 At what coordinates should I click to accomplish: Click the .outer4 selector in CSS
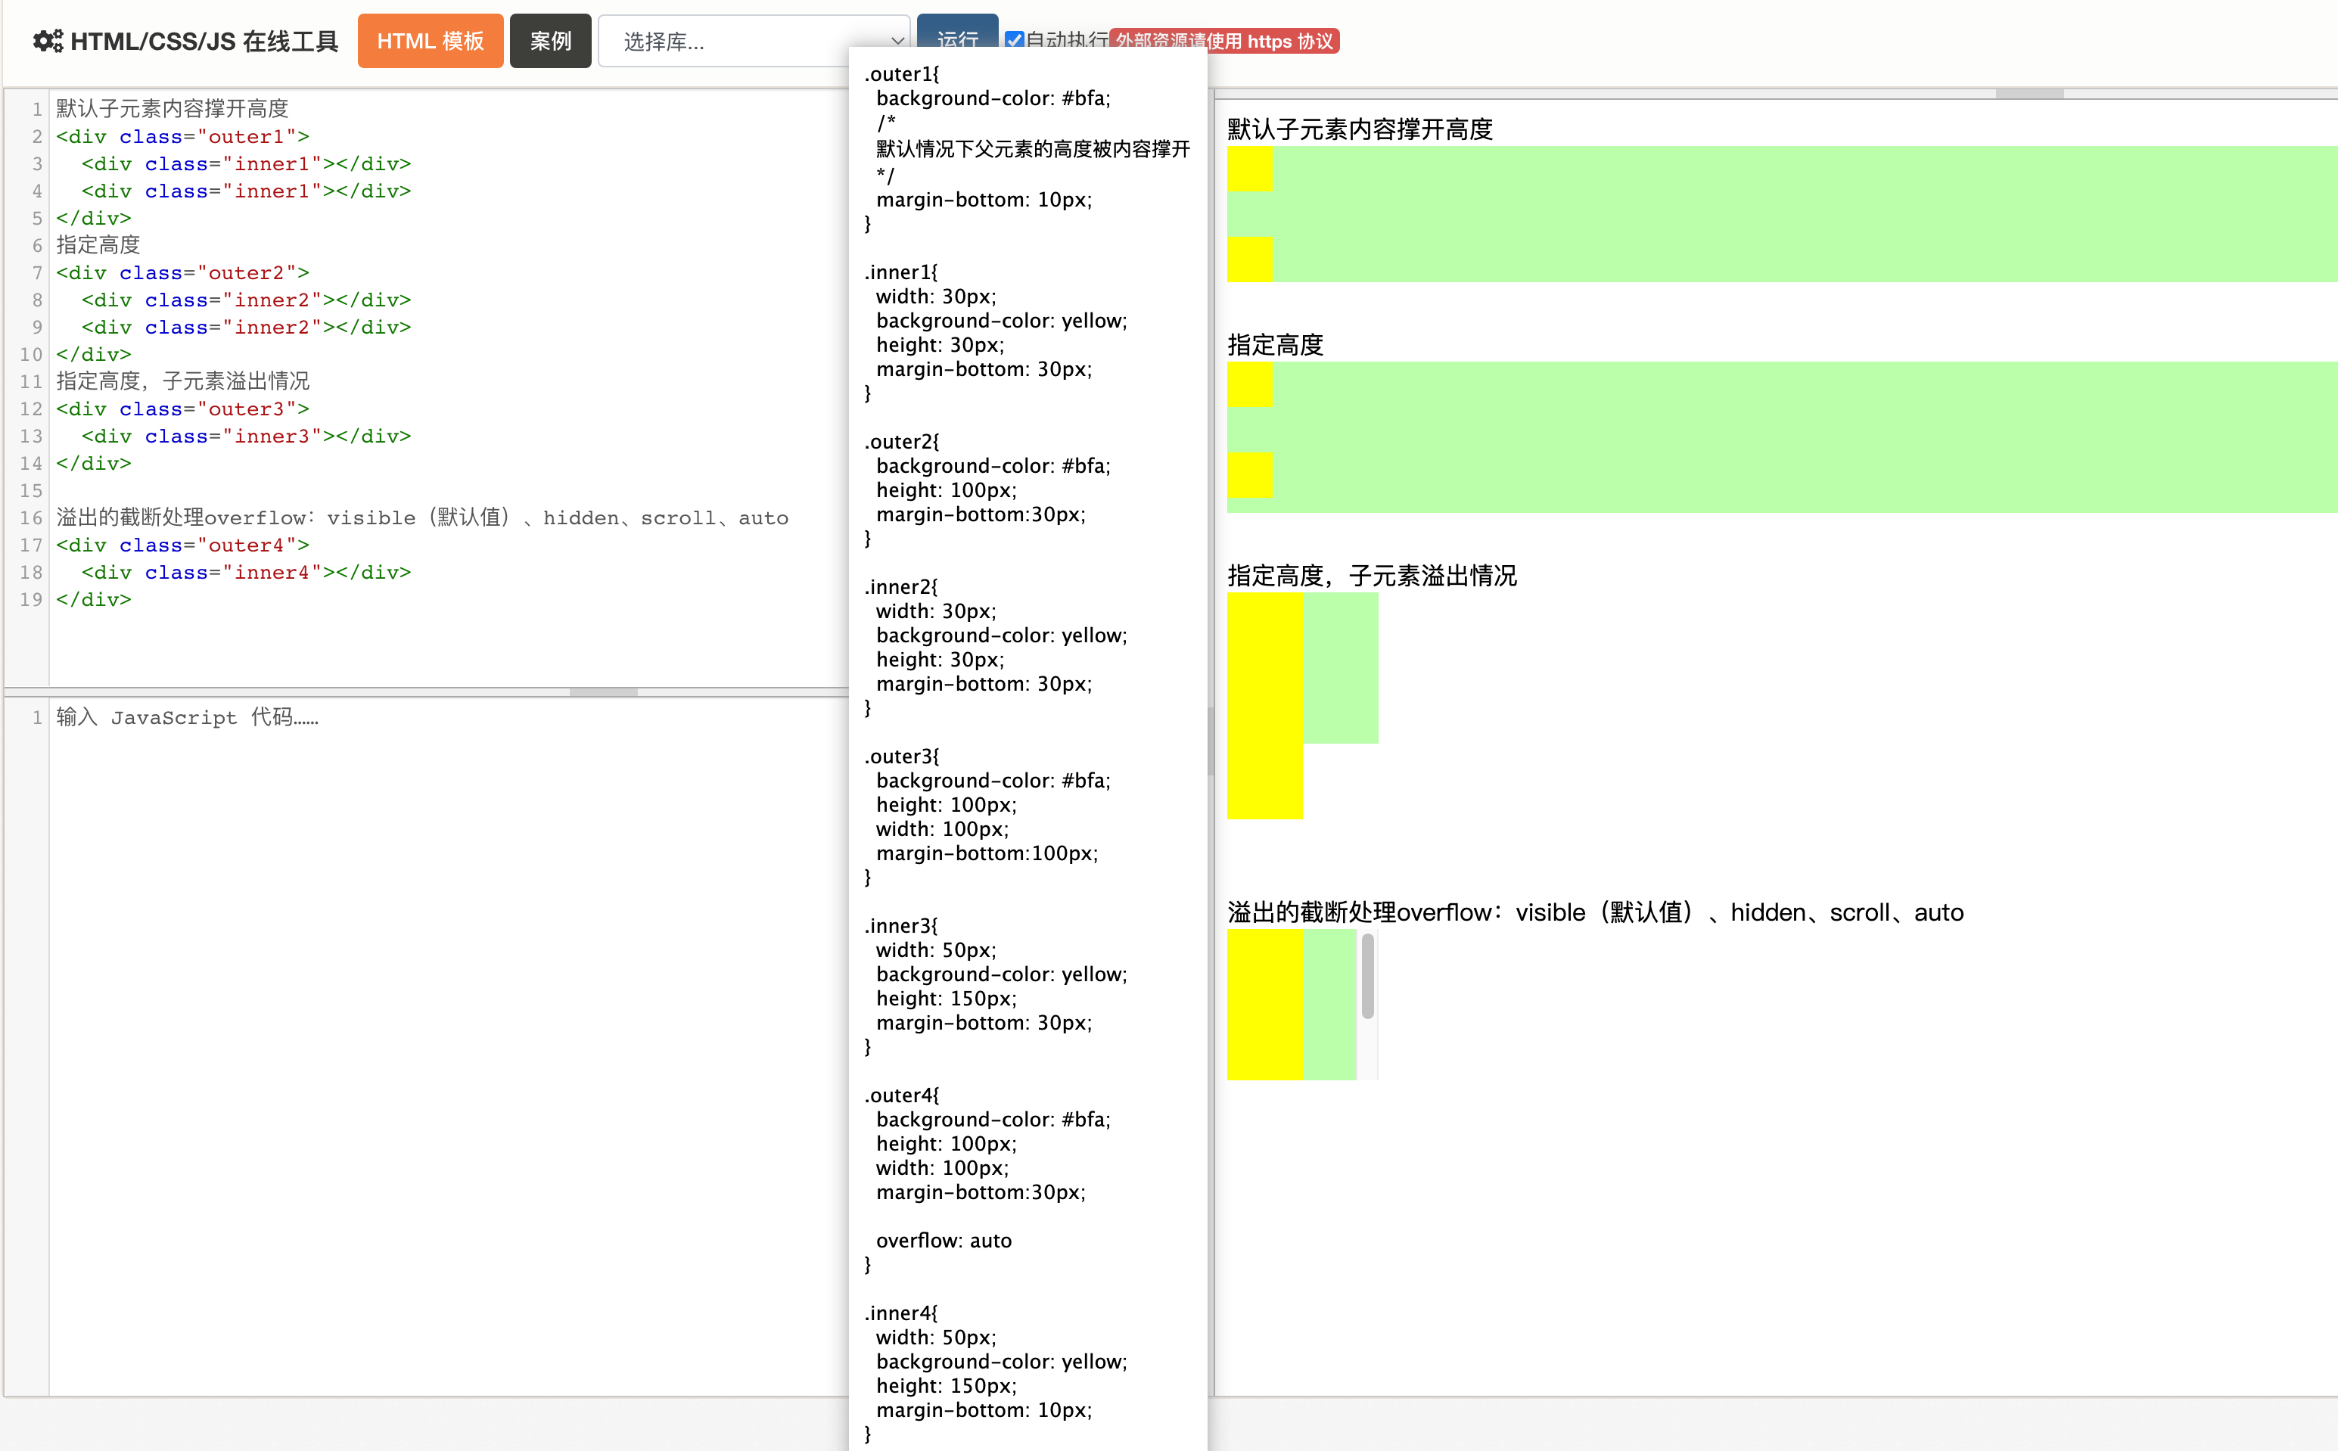point(901,1095)
